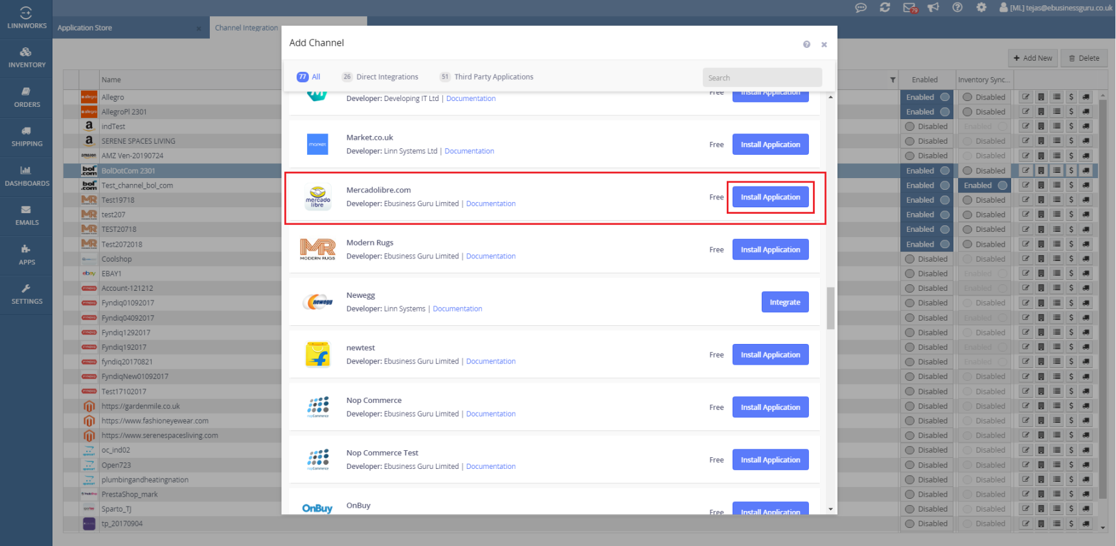The width and height of the screenshot is (1116, 546).
Task: Install the newtest application
Action: coord(770,354)
